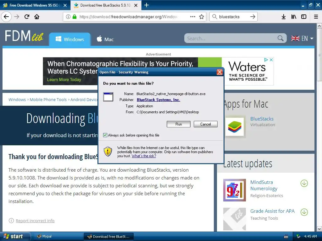Screen dimensions: 322x241
Task: Open the Windows Start button
Action: pyautogui.click(x=15, y=236)
